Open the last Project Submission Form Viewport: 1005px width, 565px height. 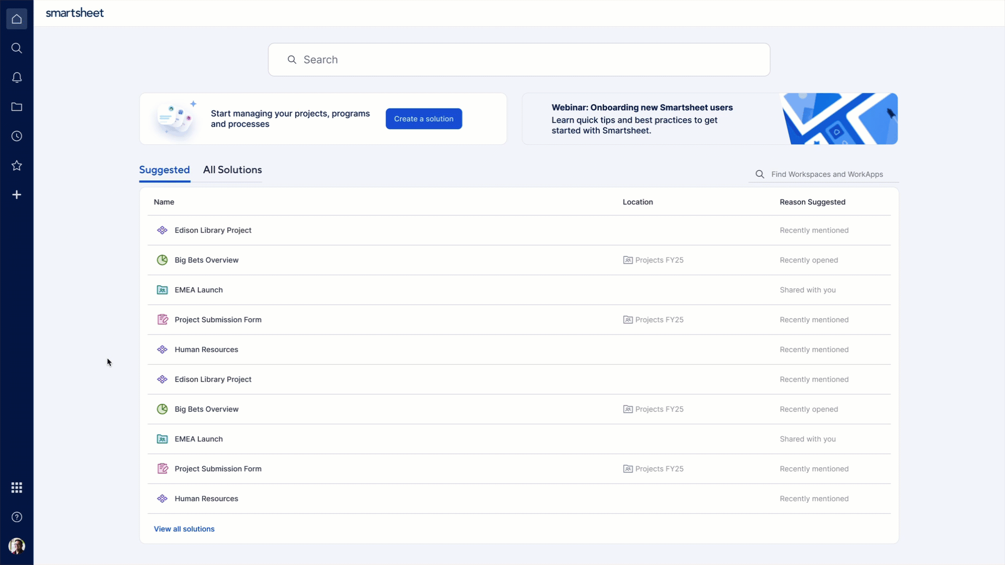(x=218, y=469)
